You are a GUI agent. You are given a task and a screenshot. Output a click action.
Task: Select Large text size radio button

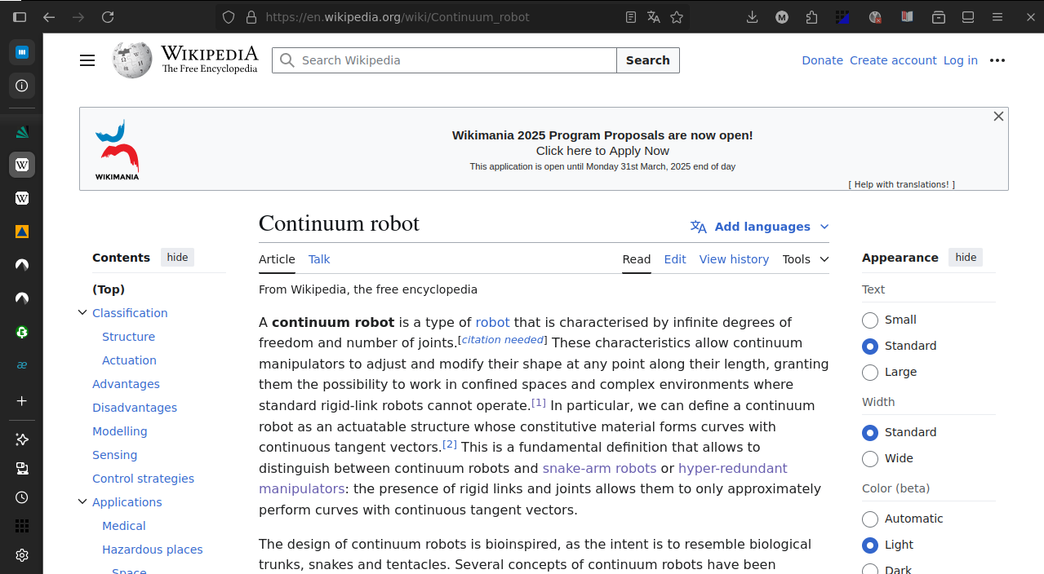[870, 372]
